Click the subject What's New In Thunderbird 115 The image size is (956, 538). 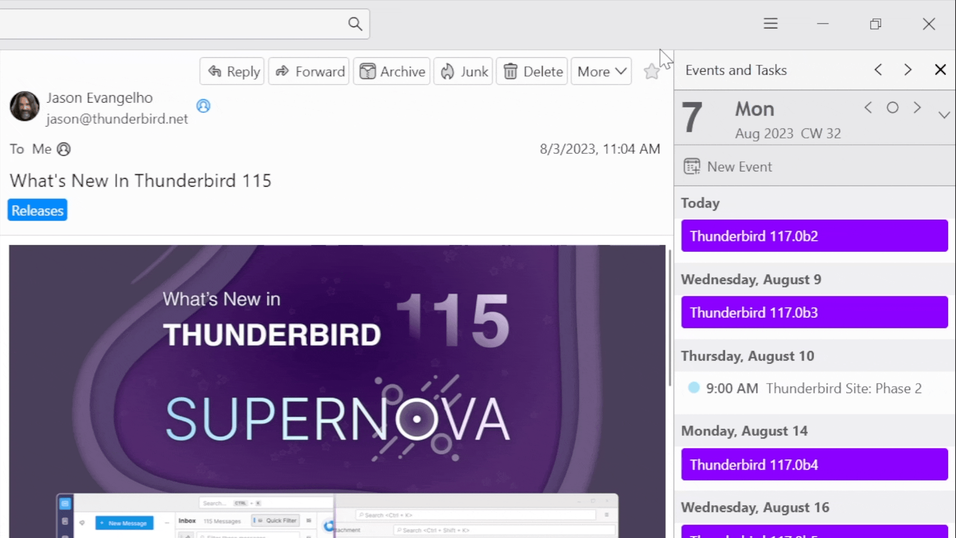pos(140,180)
